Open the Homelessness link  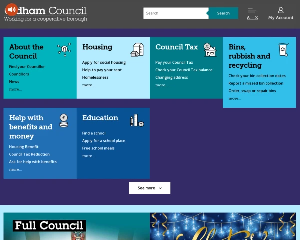click(x=95, y=77)
